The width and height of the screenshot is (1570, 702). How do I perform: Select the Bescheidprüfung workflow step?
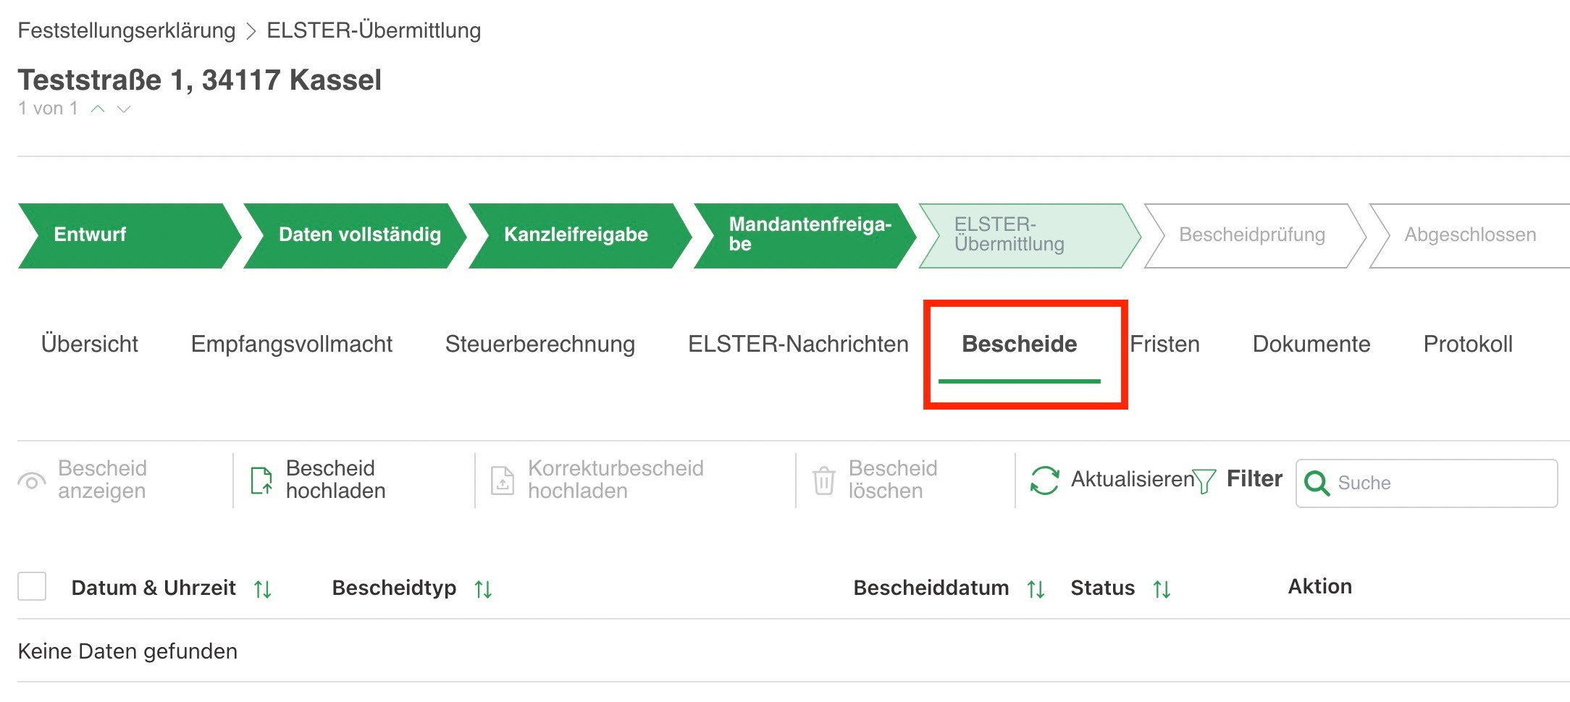point(1252,235)
